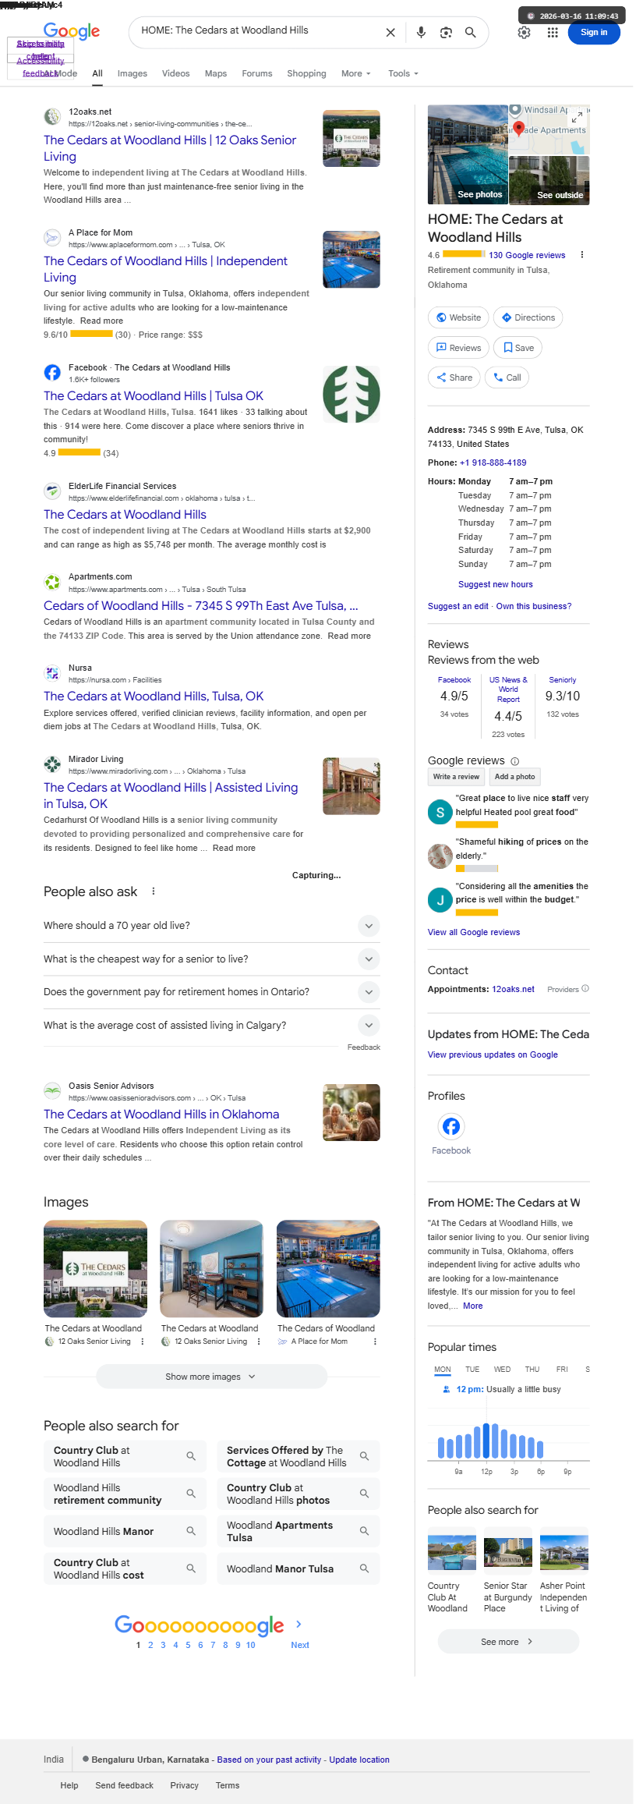The image size is (643, 1804).
Task: Open 130 Google reviews link
Action: (x=527, y=255)
